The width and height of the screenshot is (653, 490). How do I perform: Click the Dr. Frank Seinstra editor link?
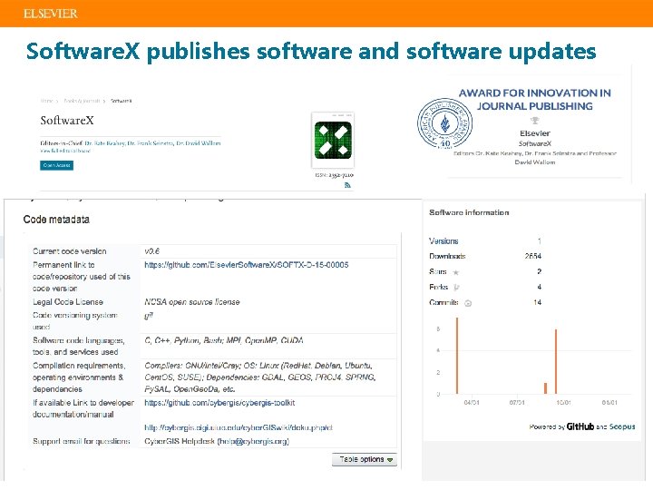pyautogui.click(x=151, y=143)
